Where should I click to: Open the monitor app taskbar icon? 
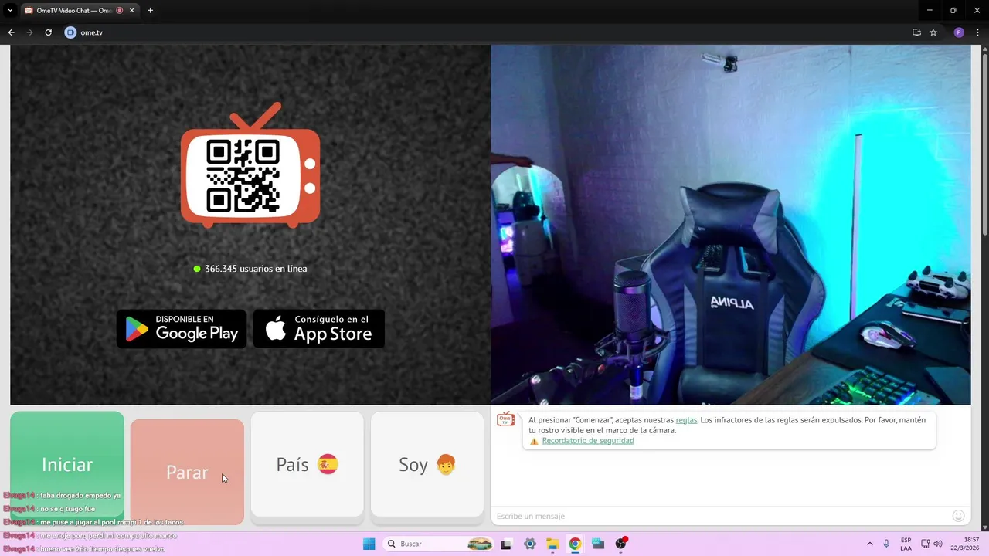tap(598, 544)
